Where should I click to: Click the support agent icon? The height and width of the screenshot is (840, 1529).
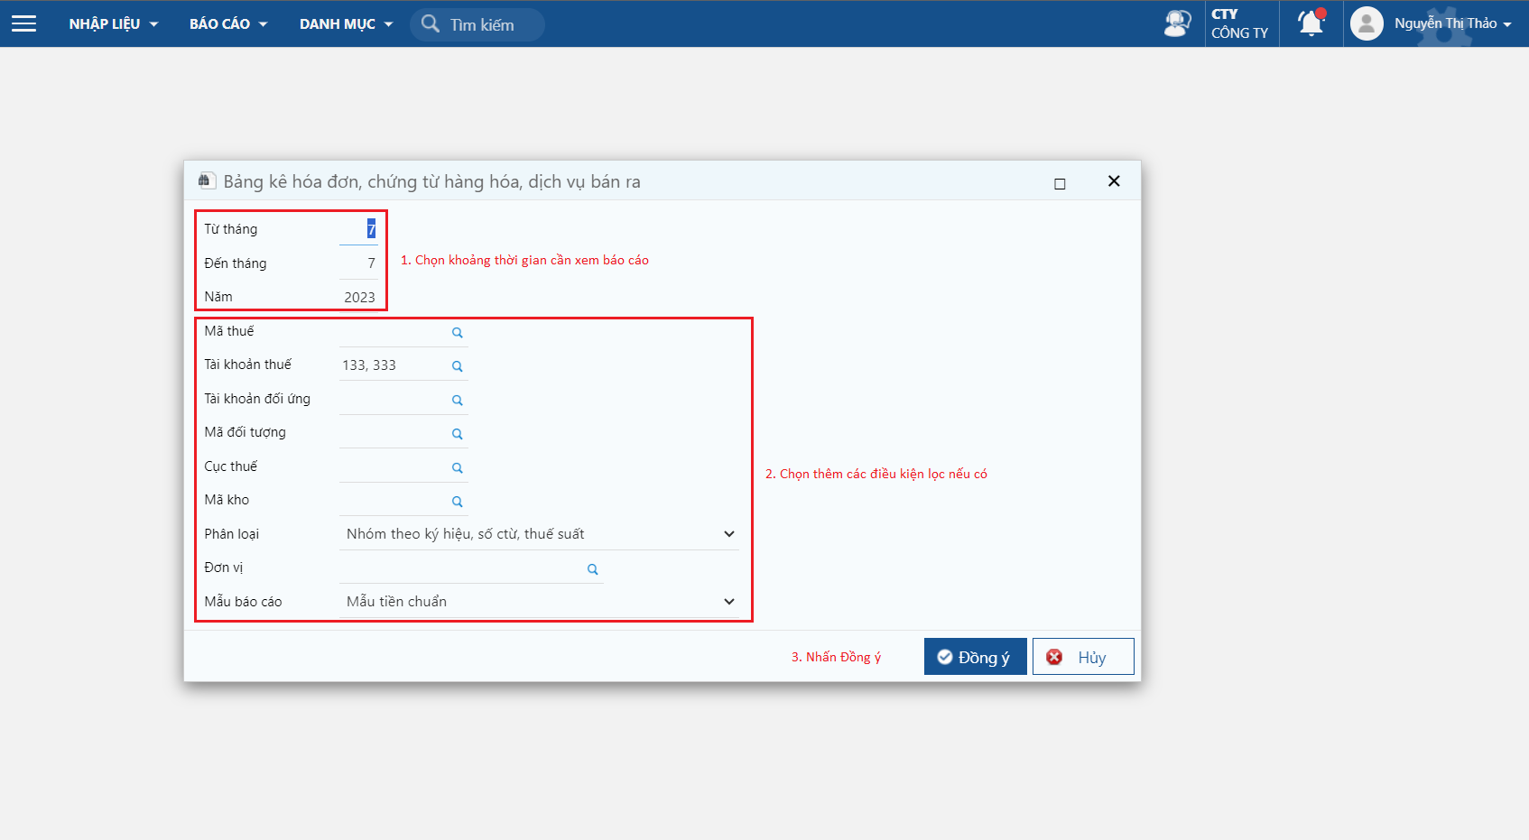click(1177, 23)
